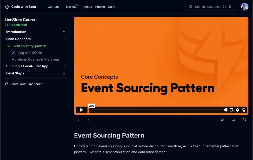The height and width of the screenshot is (160, 253).
Task: Click the video progress bar
Action: [x=157, y=110]
